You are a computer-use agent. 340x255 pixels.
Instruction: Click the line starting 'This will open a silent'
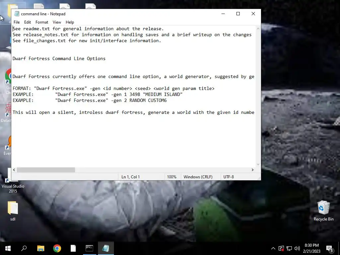(x=133, y=112)
